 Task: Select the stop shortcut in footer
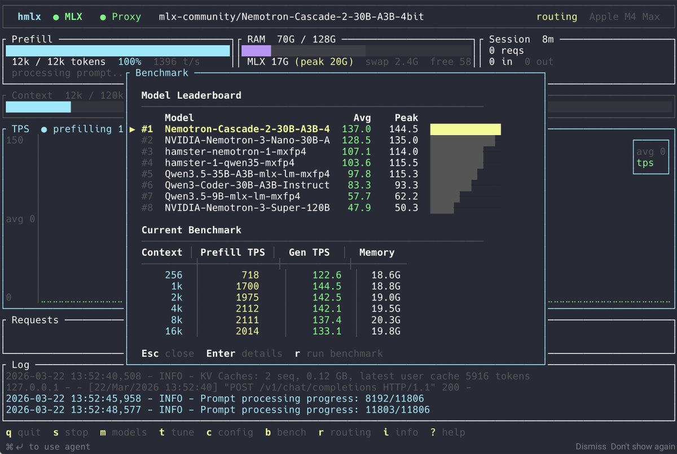[x=71, y=433]
